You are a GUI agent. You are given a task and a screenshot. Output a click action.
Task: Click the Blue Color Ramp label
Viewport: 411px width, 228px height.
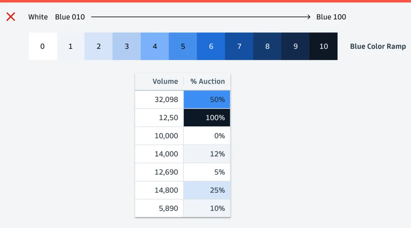pyautogui.click(x=378, y=46)
